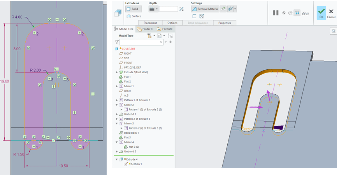The width and height of the screenshot is (339, 175).
Task: Click the depth value input field
Action: click(169, 9)
